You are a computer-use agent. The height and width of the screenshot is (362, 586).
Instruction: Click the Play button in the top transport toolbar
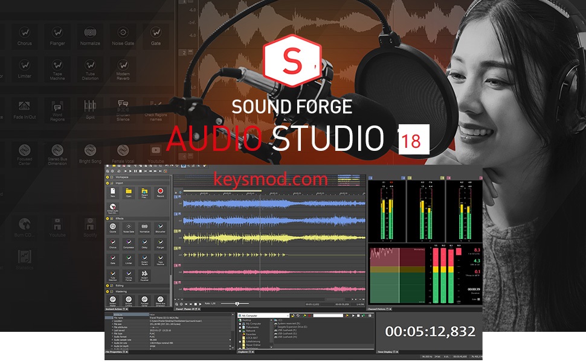tap(130, 171)
